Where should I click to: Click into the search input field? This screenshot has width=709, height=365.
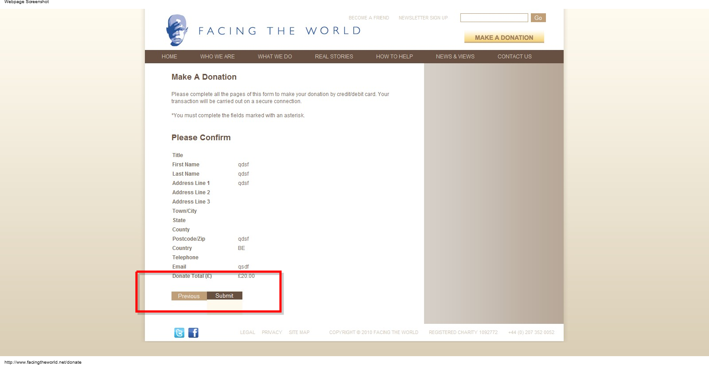click(494, 18)
